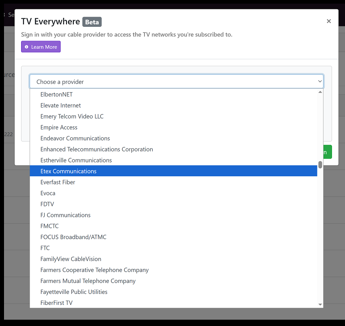Pick Empire Access from the list
Screen dimensions: 345x326
coord(59,127)
